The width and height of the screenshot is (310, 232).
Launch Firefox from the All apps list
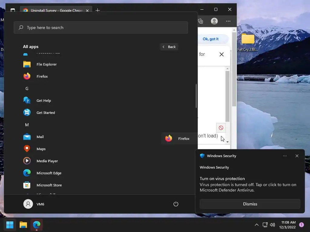click(42, 76)
